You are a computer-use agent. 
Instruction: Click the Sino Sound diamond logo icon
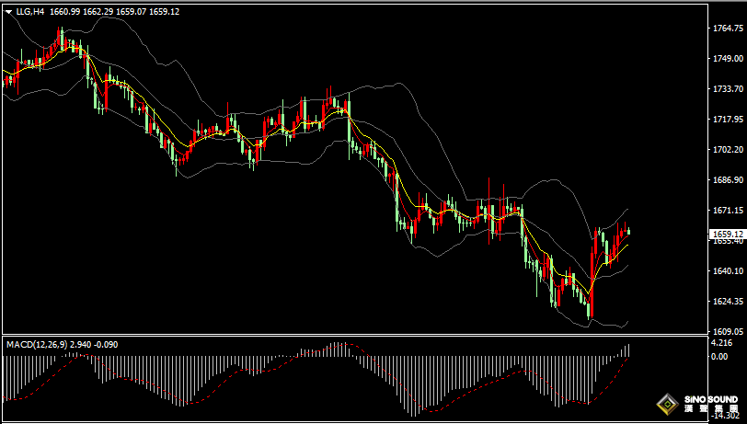[668, 405]
